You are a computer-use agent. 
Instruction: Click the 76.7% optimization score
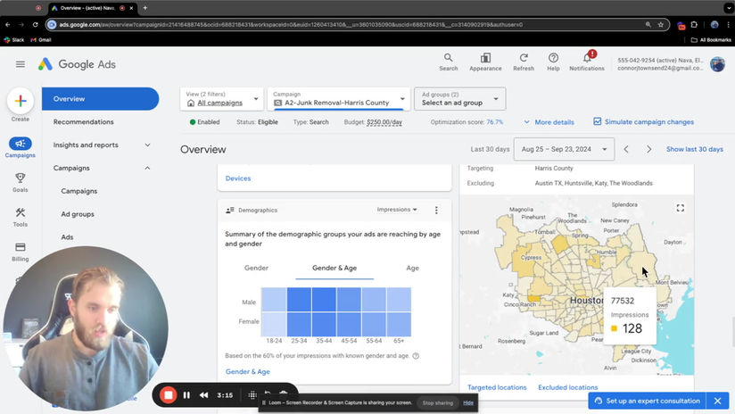click(494, 122)
